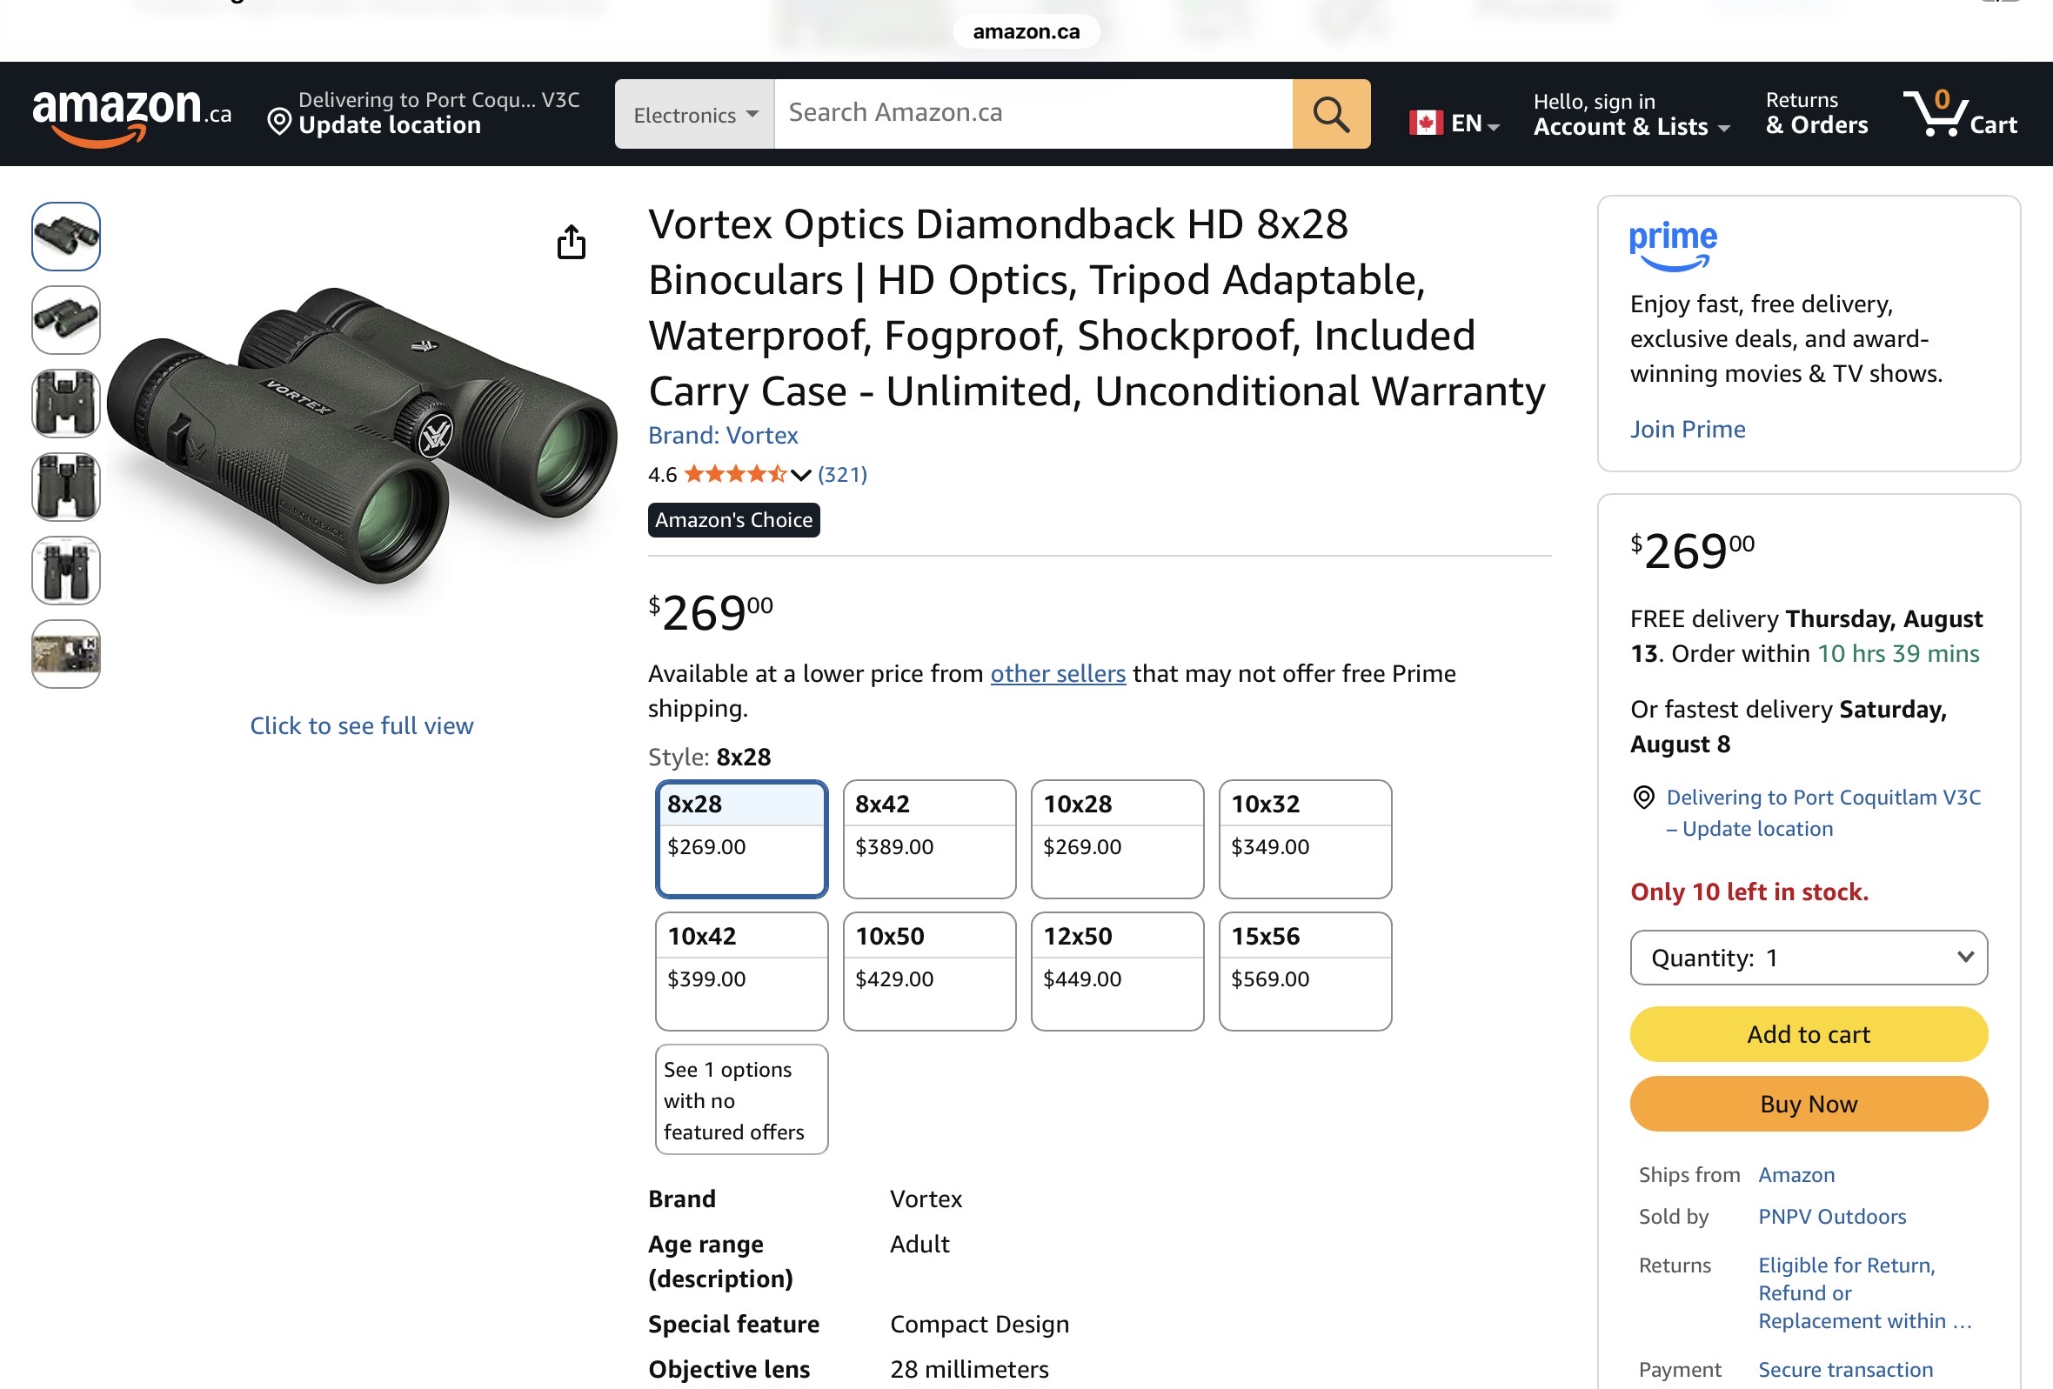Select the last product thumbnail with video
The height and width of the screenshot is (1389, 2053).
[66, 653]
